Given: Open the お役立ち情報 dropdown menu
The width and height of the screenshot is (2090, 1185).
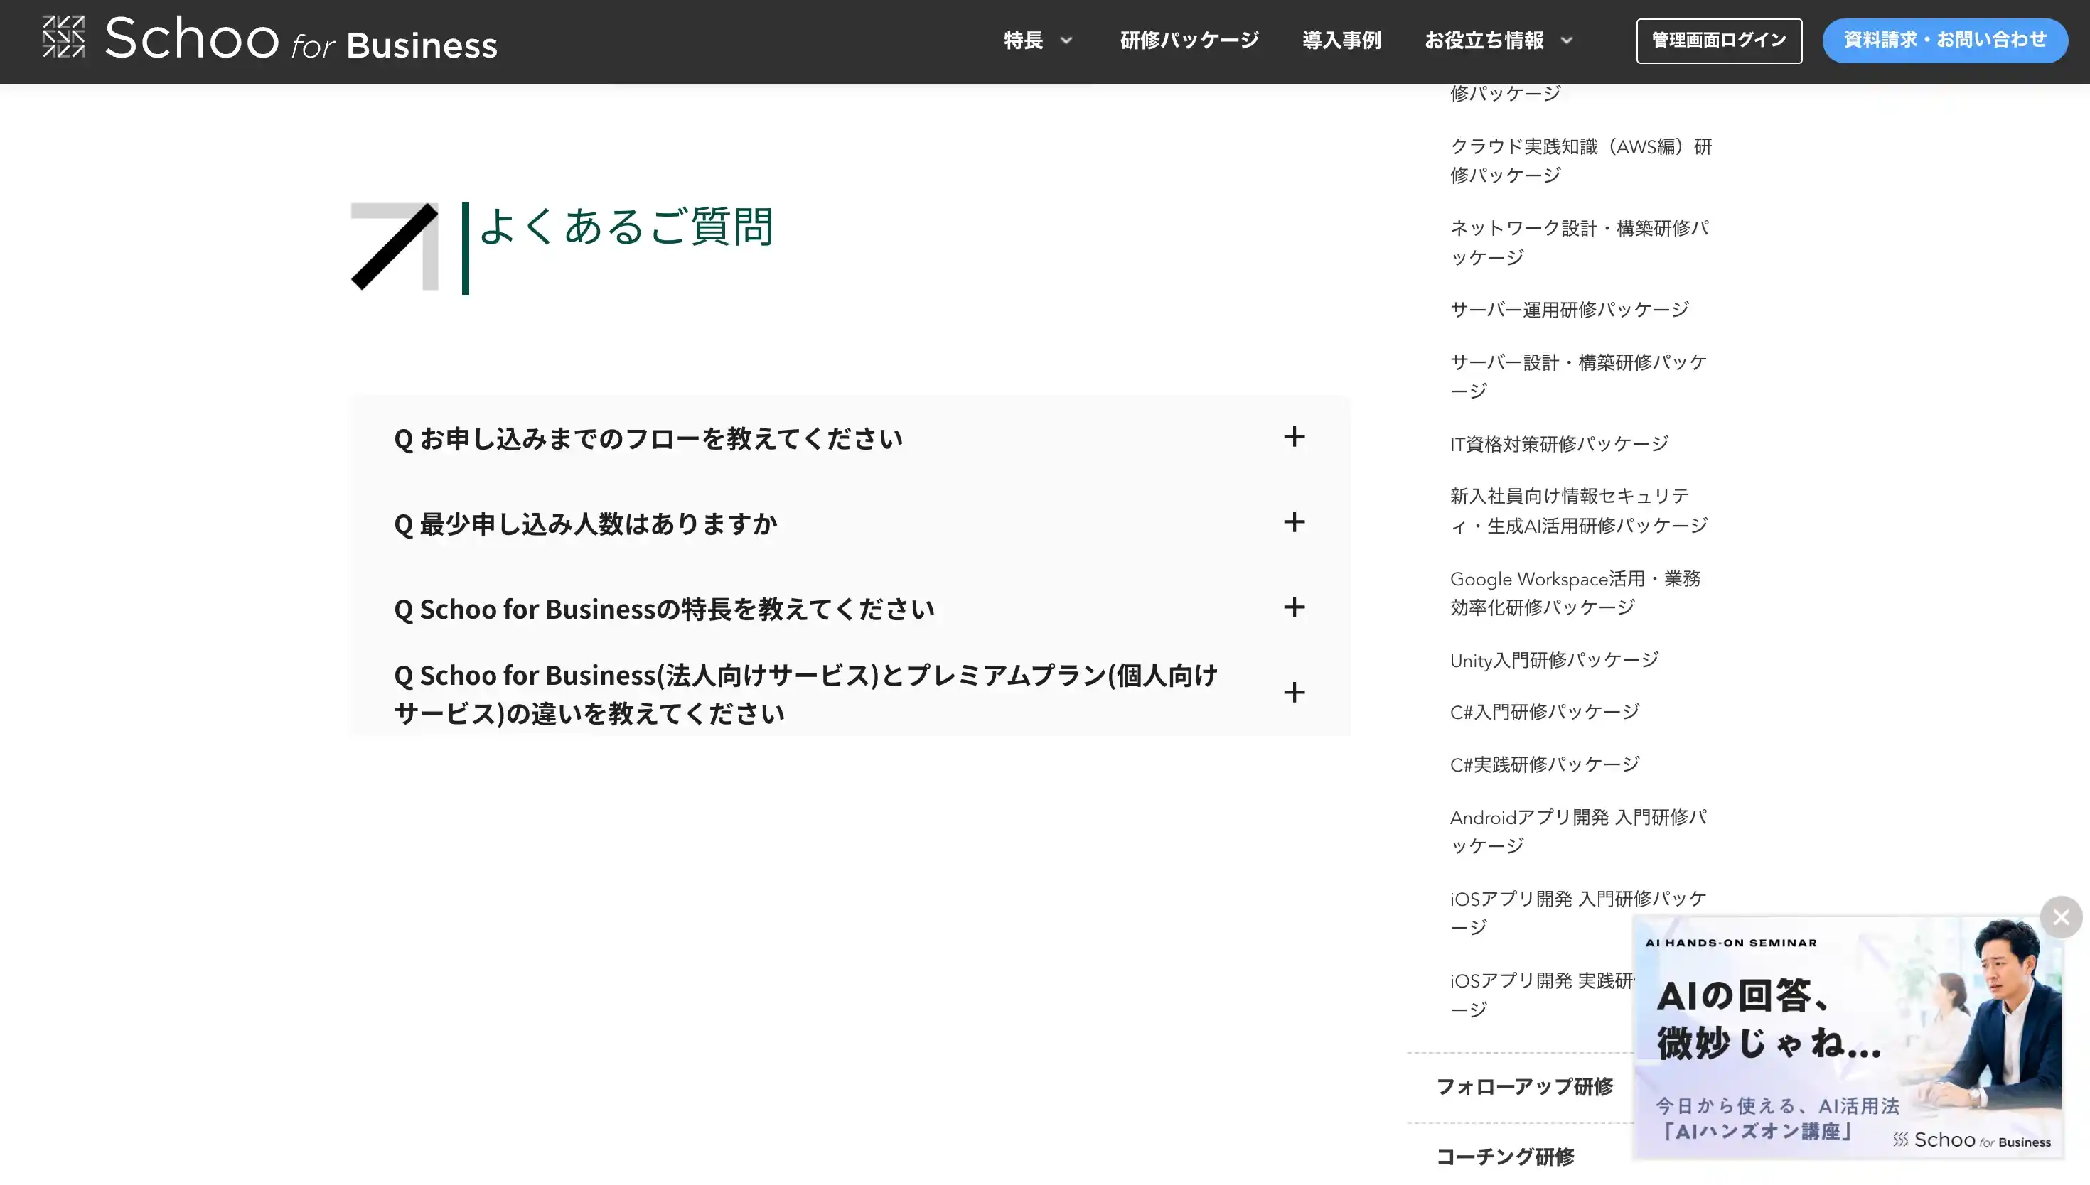Looking at the screenshot, I should pyautogui.click(x=1499, y=40).
